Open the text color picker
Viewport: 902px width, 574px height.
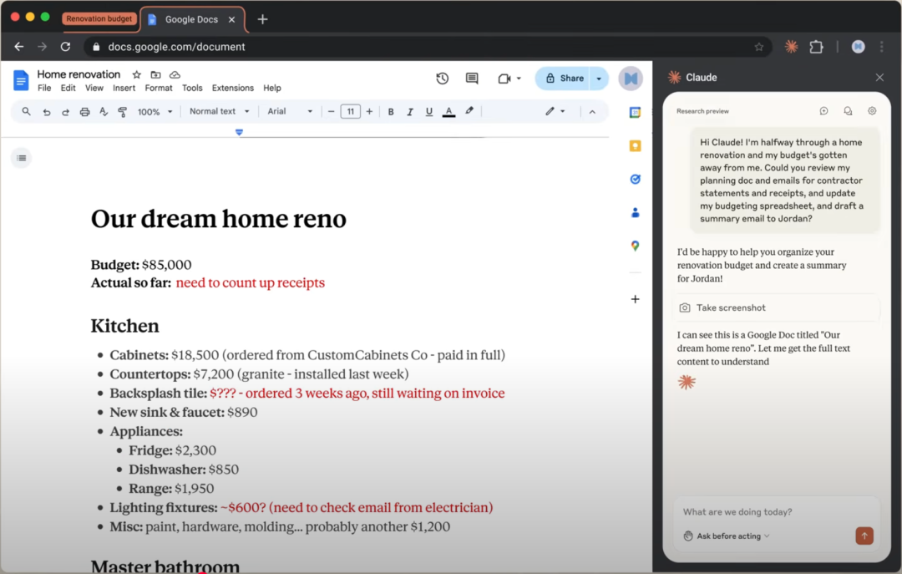tap(448, 112)
